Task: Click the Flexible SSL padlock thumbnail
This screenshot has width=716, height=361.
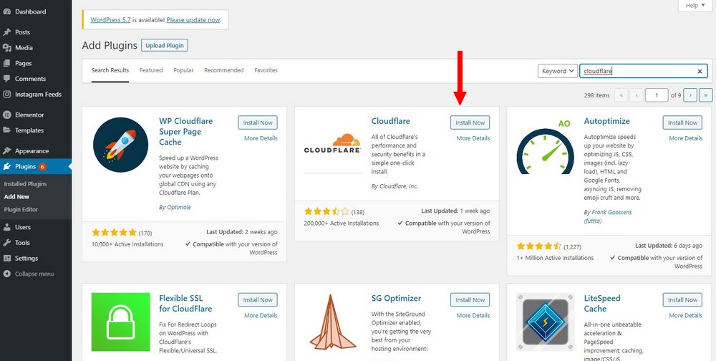Action: point(120,322)
